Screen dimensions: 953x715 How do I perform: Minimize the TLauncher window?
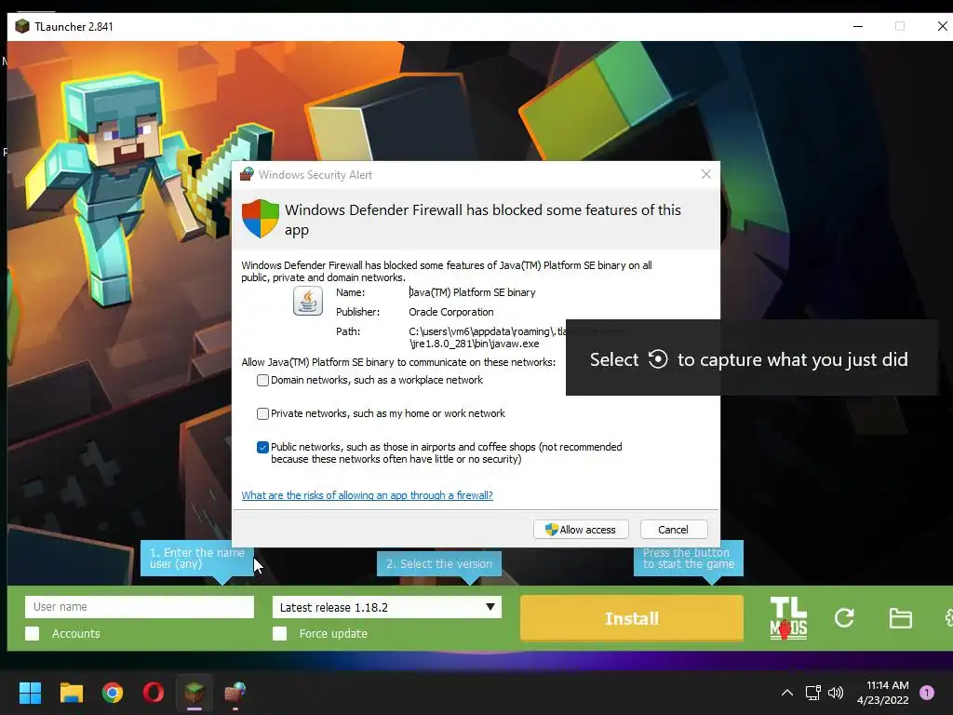(x=858, y=27)
